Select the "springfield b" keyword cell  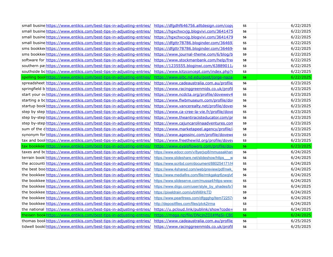click(x=33, y=89)
